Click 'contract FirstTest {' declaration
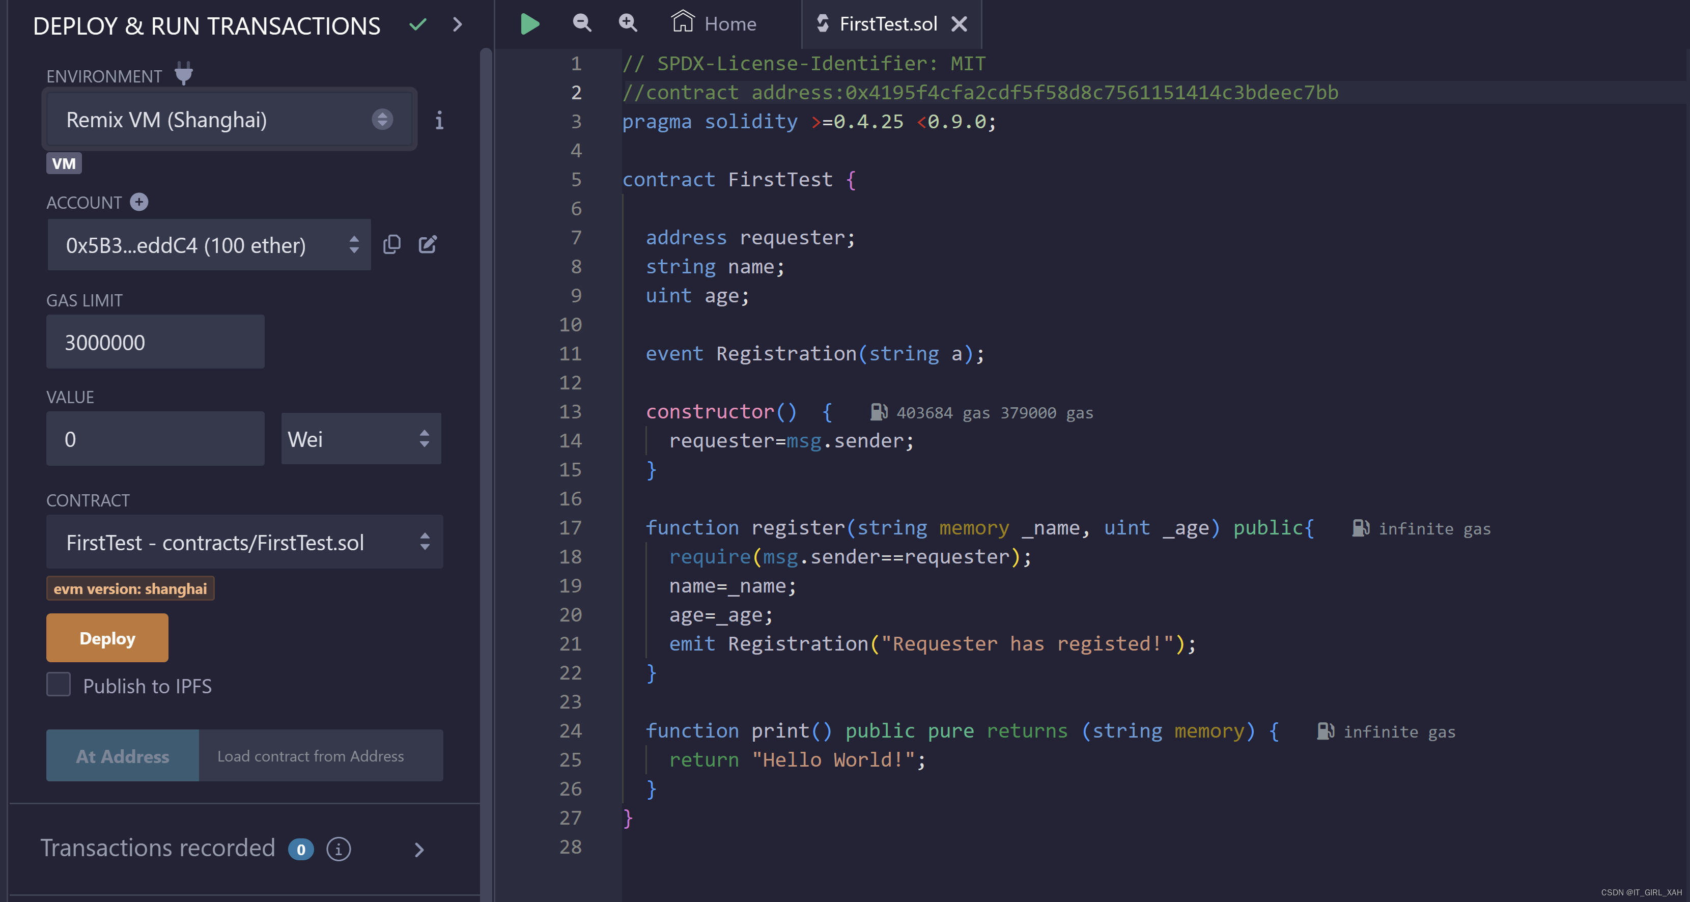Image resolution: width=1690 pixels, height=902 pixels. click(x=739, y=180)
